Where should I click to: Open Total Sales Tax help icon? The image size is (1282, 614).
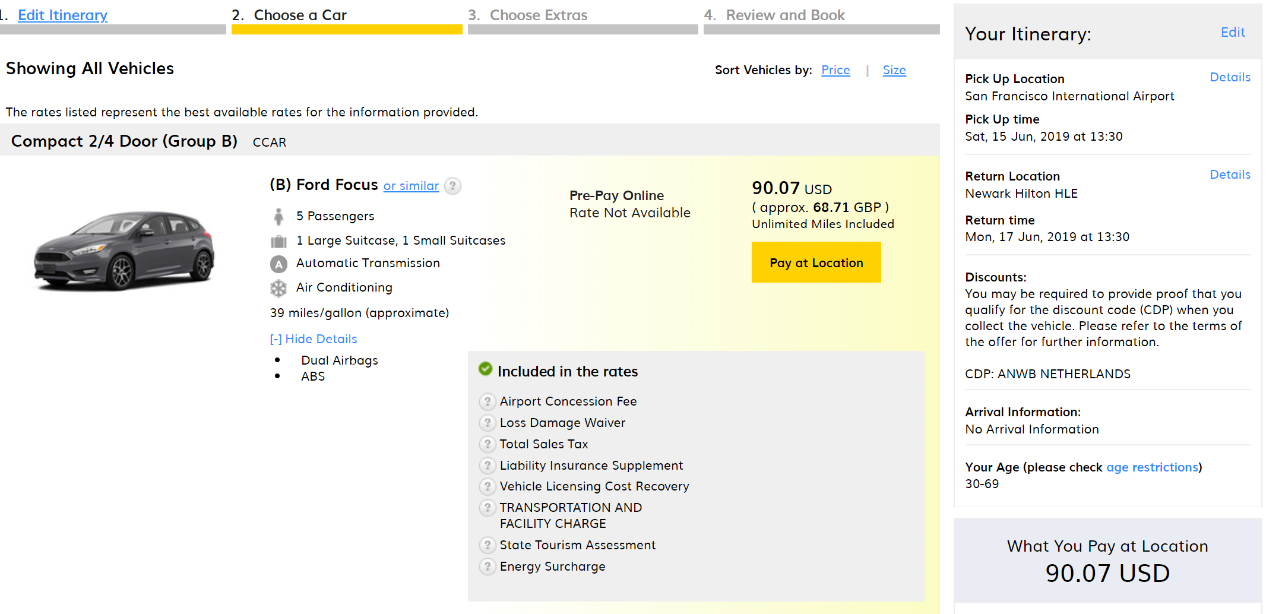click(x=487, y=444)
